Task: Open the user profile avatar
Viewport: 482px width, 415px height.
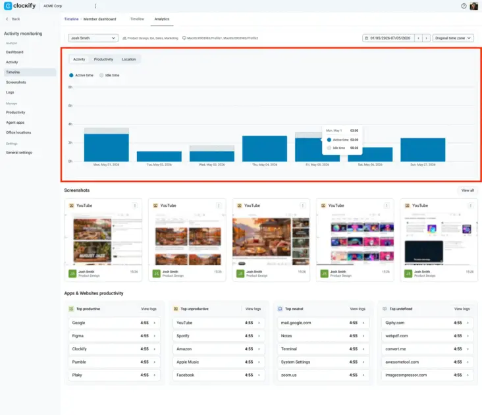Action: [473, 6]
